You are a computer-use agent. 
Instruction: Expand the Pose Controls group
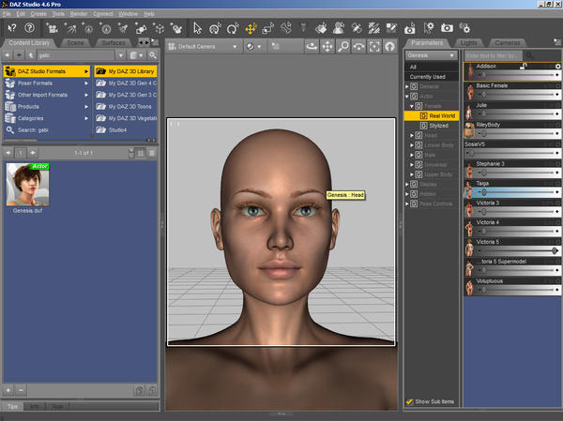coord(407,203)
